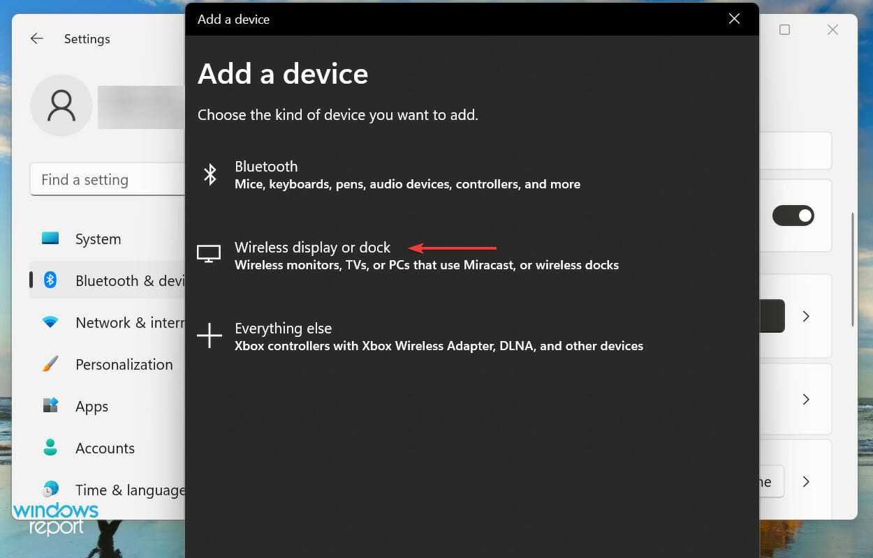This screenshot has height=558, width=873.
Task: Expand the second chevron row on right
Action: 806,399
